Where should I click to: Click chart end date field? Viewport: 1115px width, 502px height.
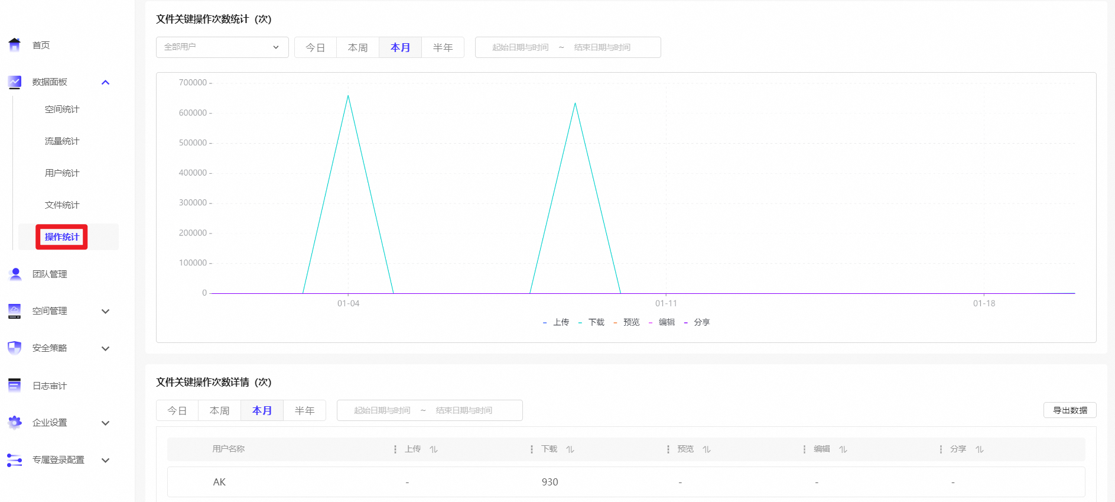602,47
